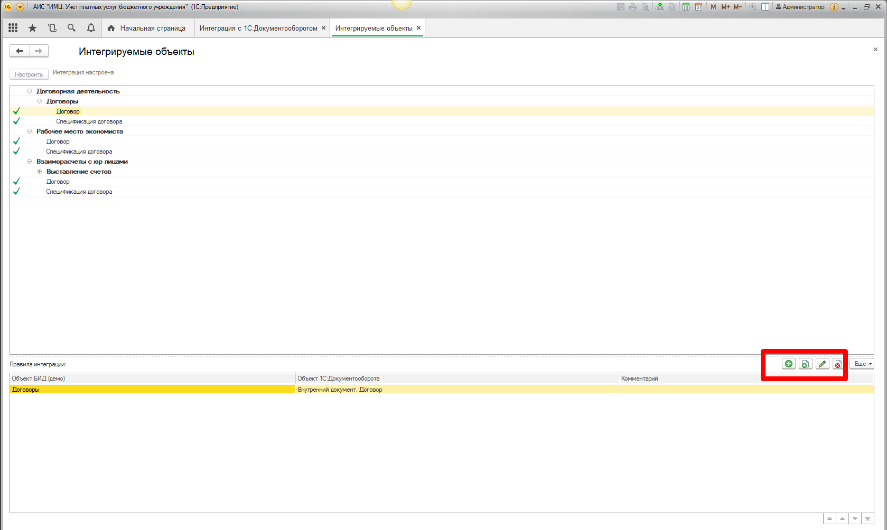Switch to Интеграция с 1С:Документооборотом tab
This screenshot has width=887, height=530.
click(258, 28)
